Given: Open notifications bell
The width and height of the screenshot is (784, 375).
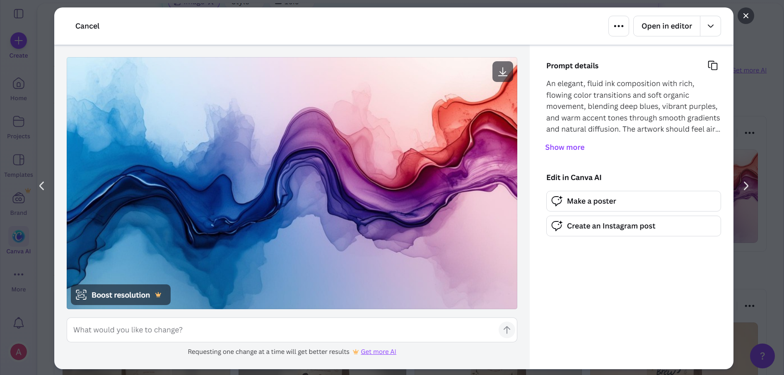Looking at the screenshot, I should [19, 323].
